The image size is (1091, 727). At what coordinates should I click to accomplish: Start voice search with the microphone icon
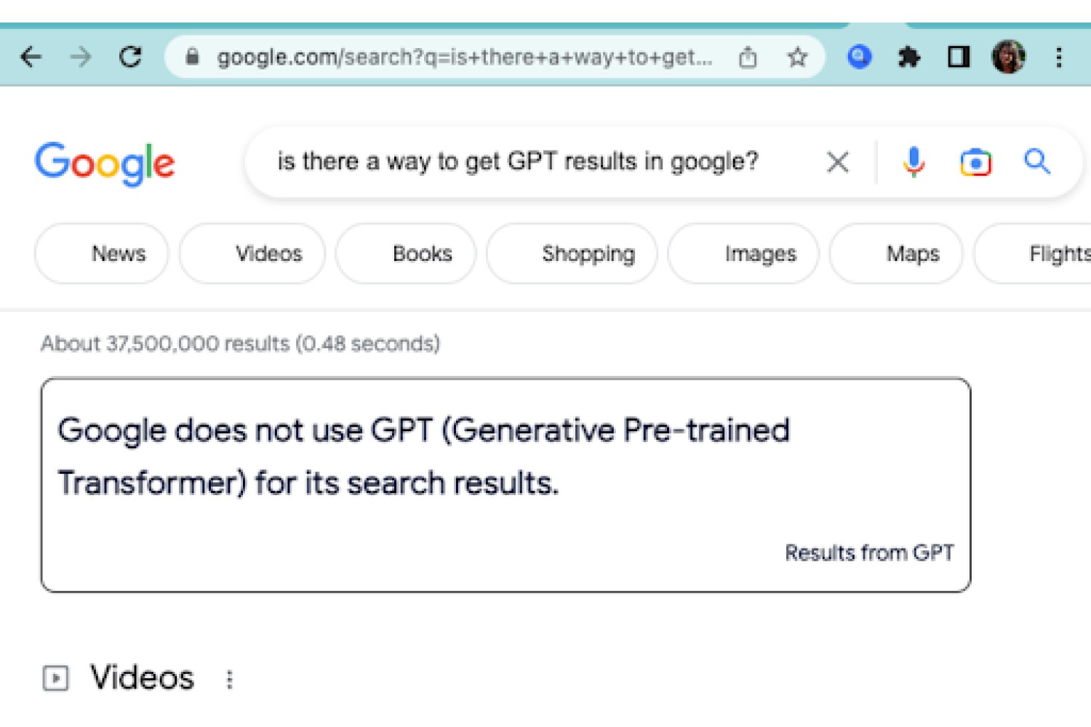(x=914, y=162)
